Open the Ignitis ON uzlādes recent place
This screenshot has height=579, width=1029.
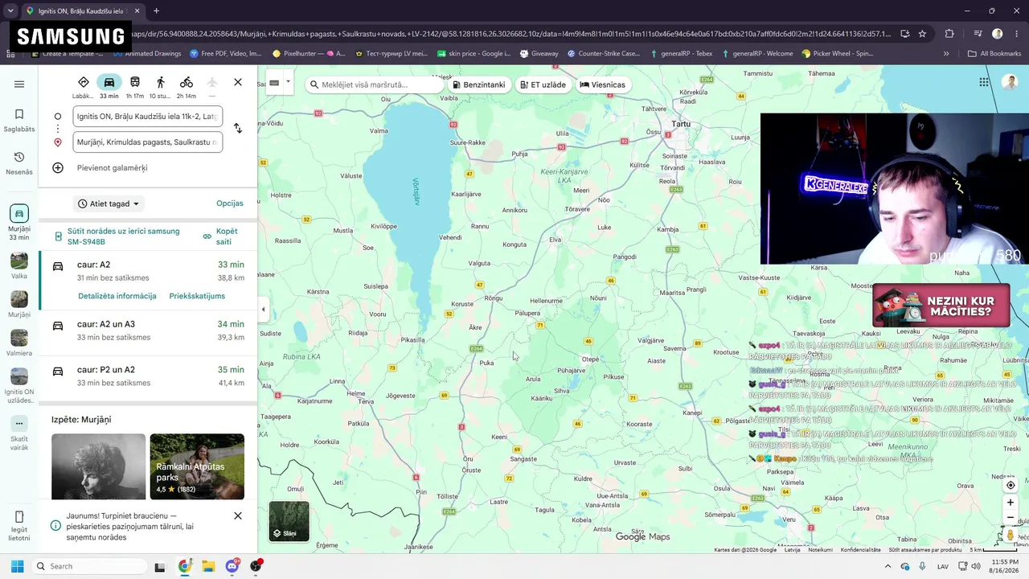pyautogui.click(x=19, y=386)
